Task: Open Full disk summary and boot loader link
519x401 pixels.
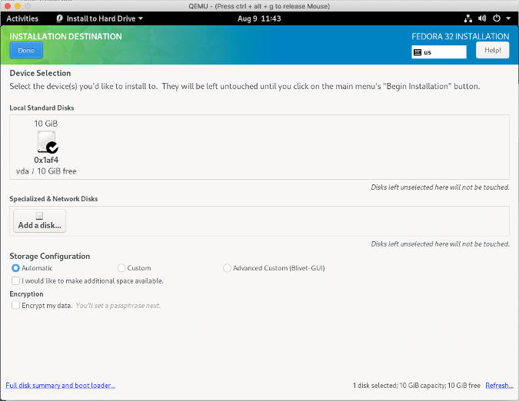Action: click(x=61, y=386)
